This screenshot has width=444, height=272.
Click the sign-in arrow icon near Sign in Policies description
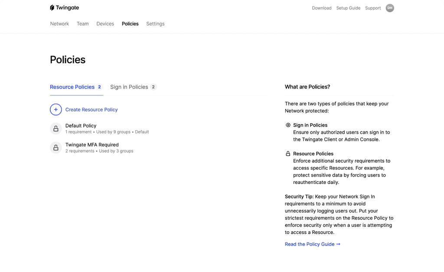(x=287, y=125)
